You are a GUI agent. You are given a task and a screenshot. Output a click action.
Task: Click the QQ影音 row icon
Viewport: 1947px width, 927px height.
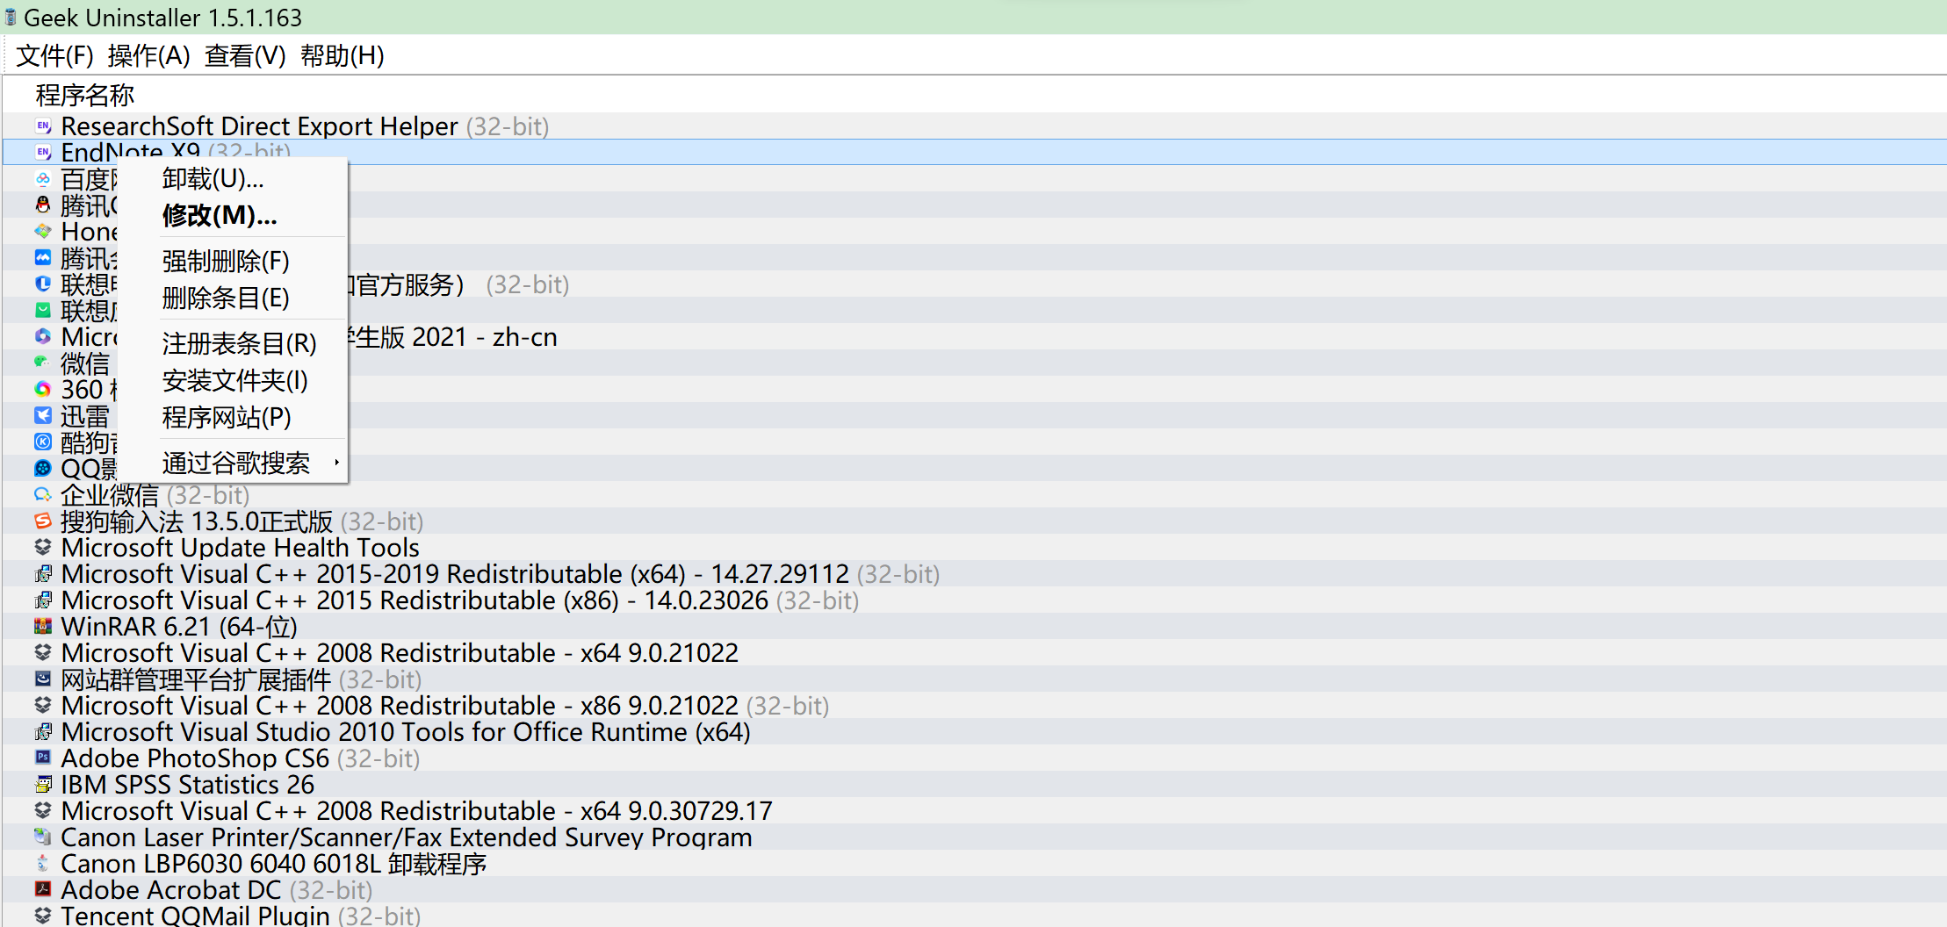(43, 469)
